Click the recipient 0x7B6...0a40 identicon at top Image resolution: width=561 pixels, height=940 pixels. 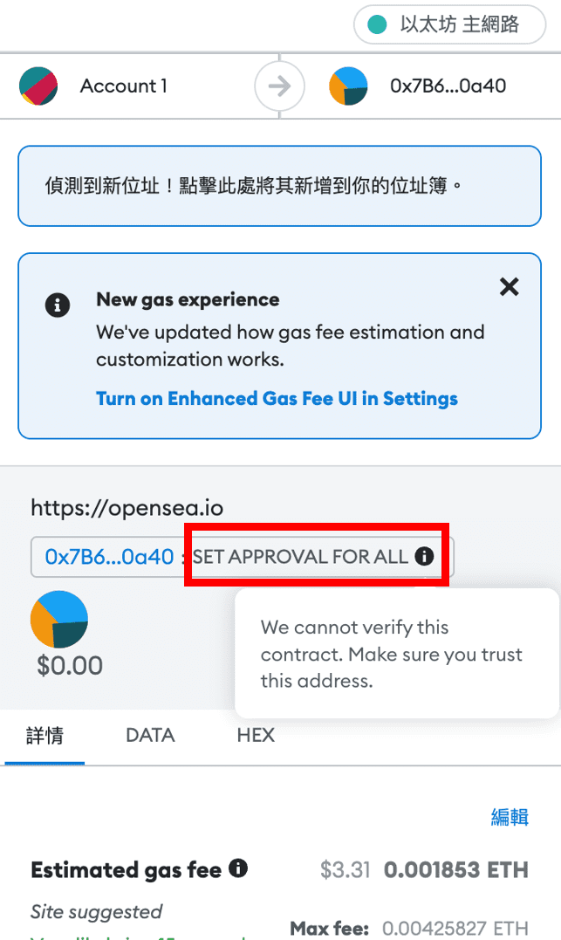click(348, 86)
